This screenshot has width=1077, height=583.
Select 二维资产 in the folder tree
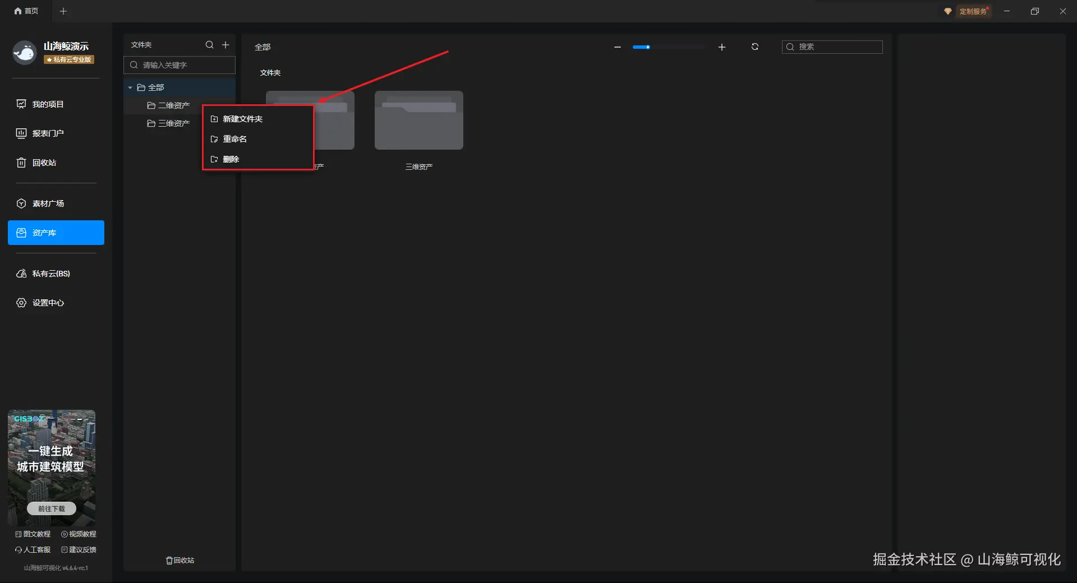coord(168,105)
